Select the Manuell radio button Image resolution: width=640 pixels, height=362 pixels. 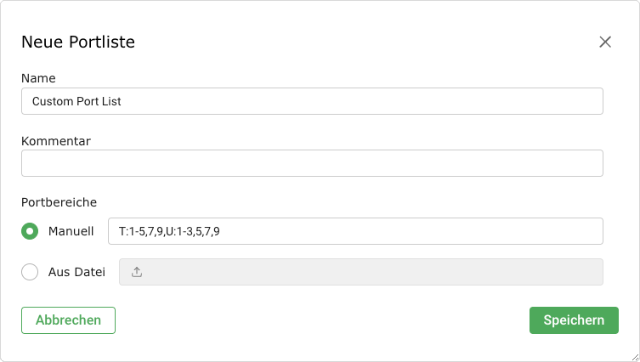(x=30, y=231)
